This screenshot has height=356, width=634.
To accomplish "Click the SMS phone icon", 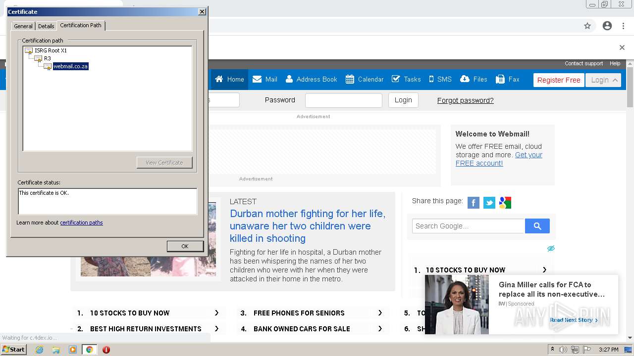I will [x=431, y=79].
